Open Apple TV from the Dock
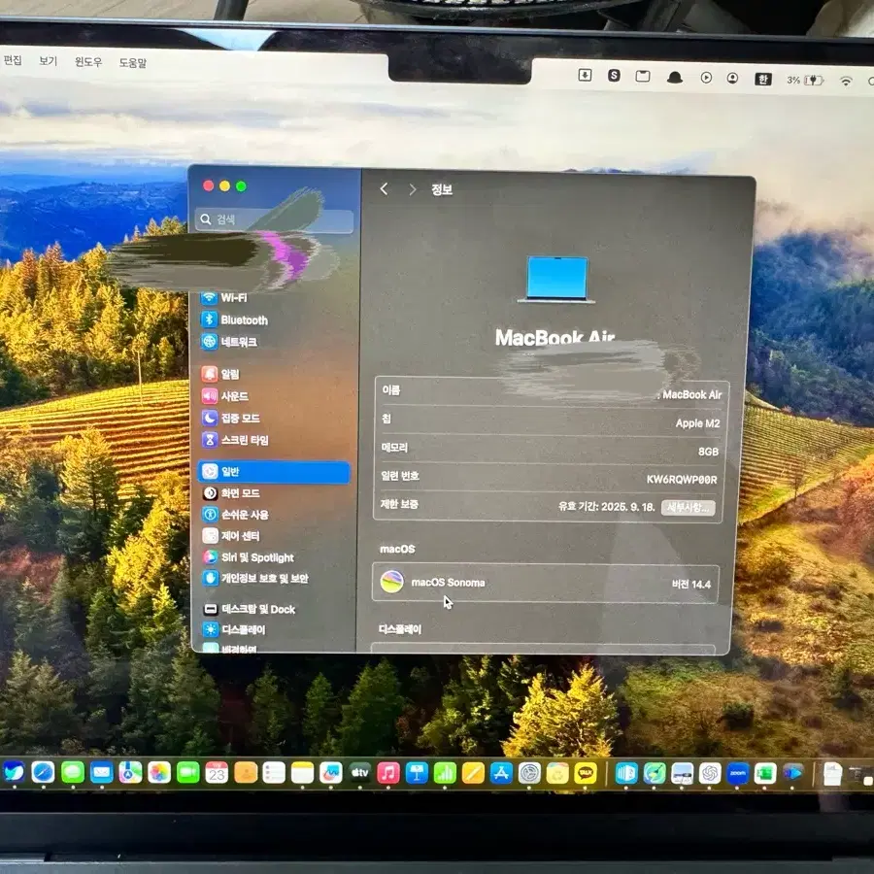The width and height of the screenshot is (874, 874). (359, 773)
